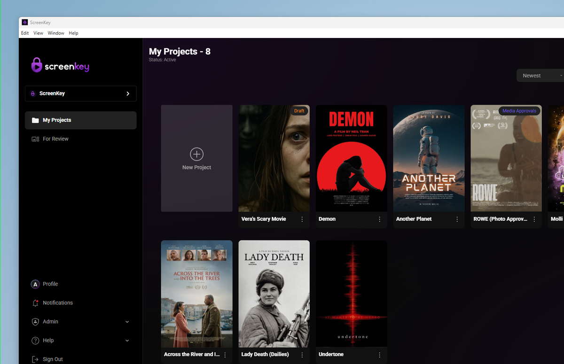Open the Lady Death poster thumbnail

(274, 294)
